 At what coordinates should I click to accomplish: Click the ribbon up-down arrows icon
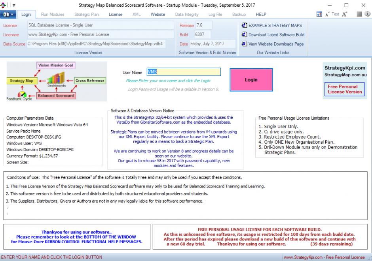click(319, 14)
